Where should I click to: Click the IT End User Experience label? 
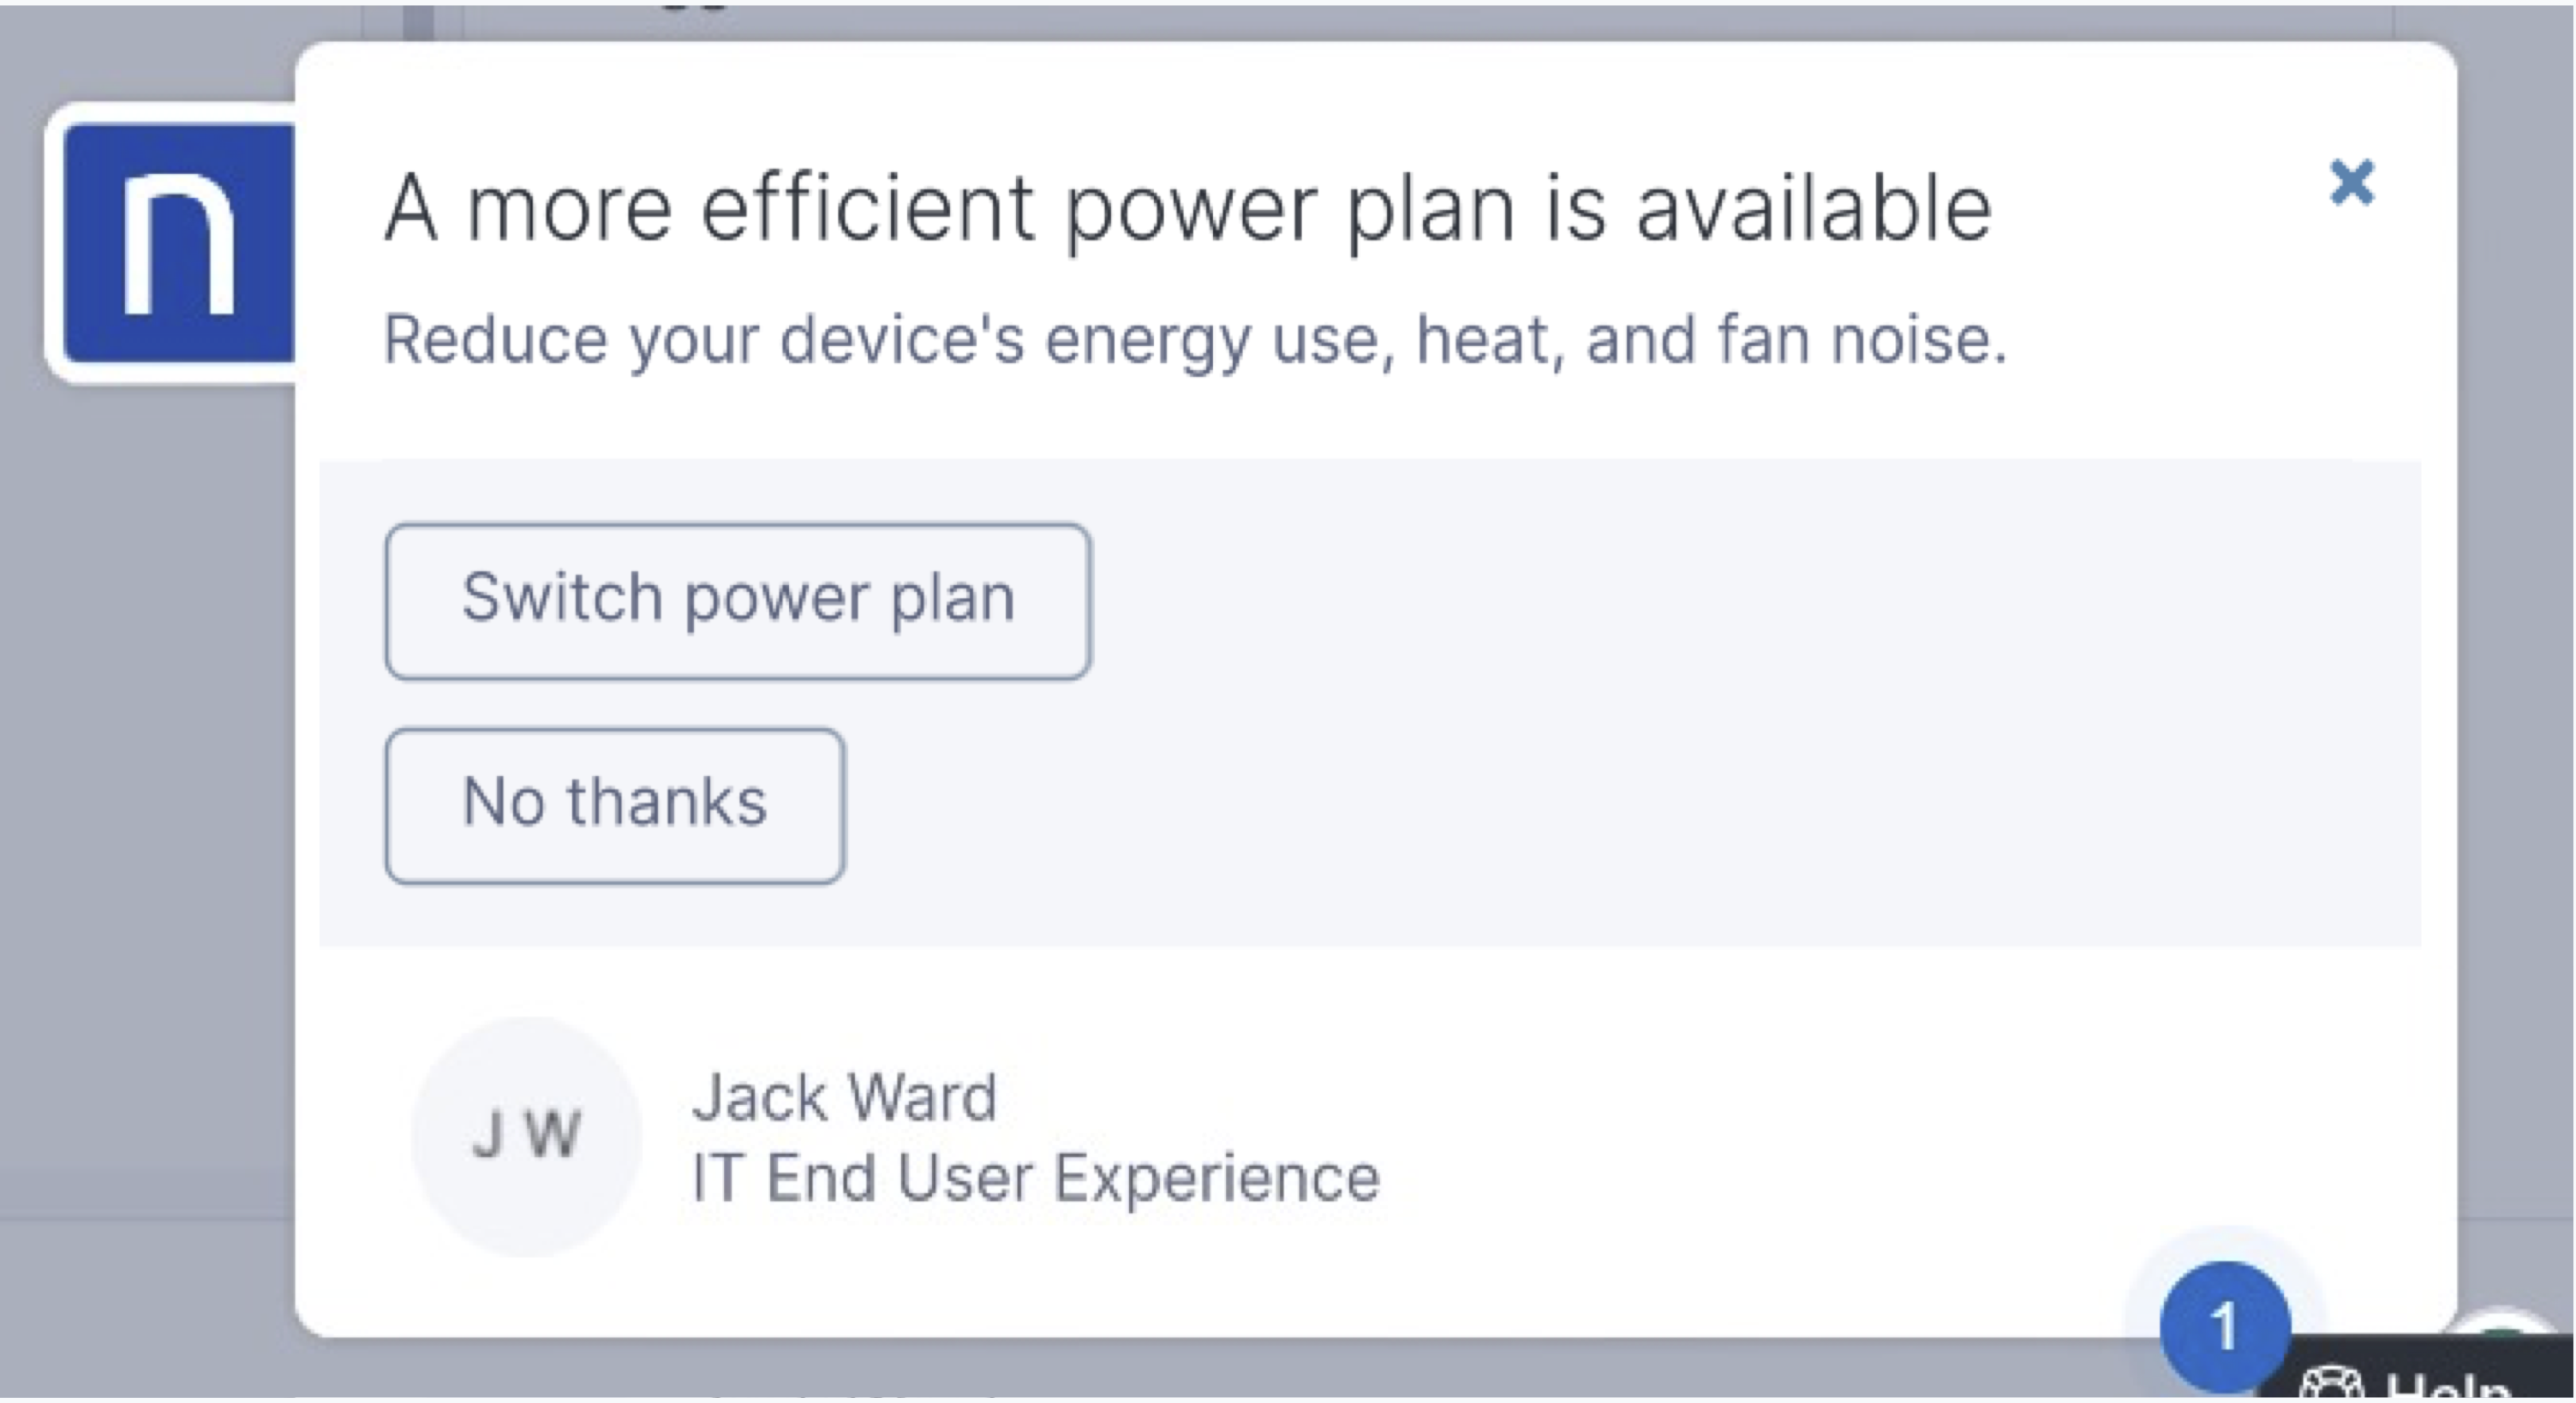(x=1035, y=1177)
